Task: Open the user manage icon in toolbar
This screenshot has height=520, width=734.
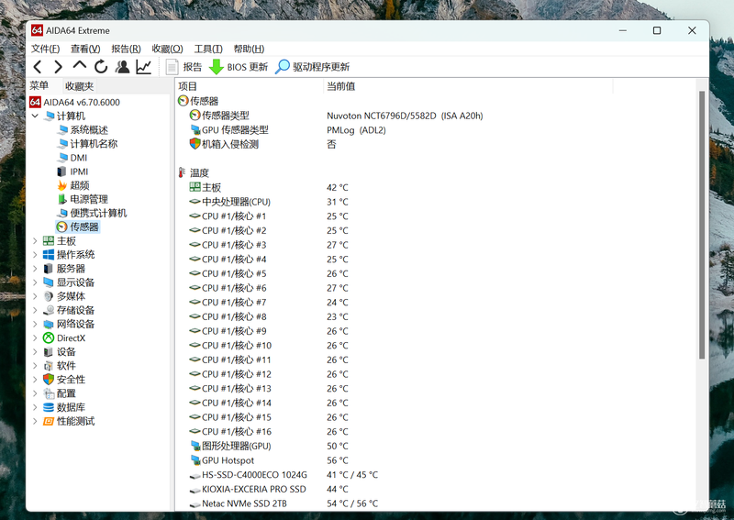Action: tap(122, 67)
